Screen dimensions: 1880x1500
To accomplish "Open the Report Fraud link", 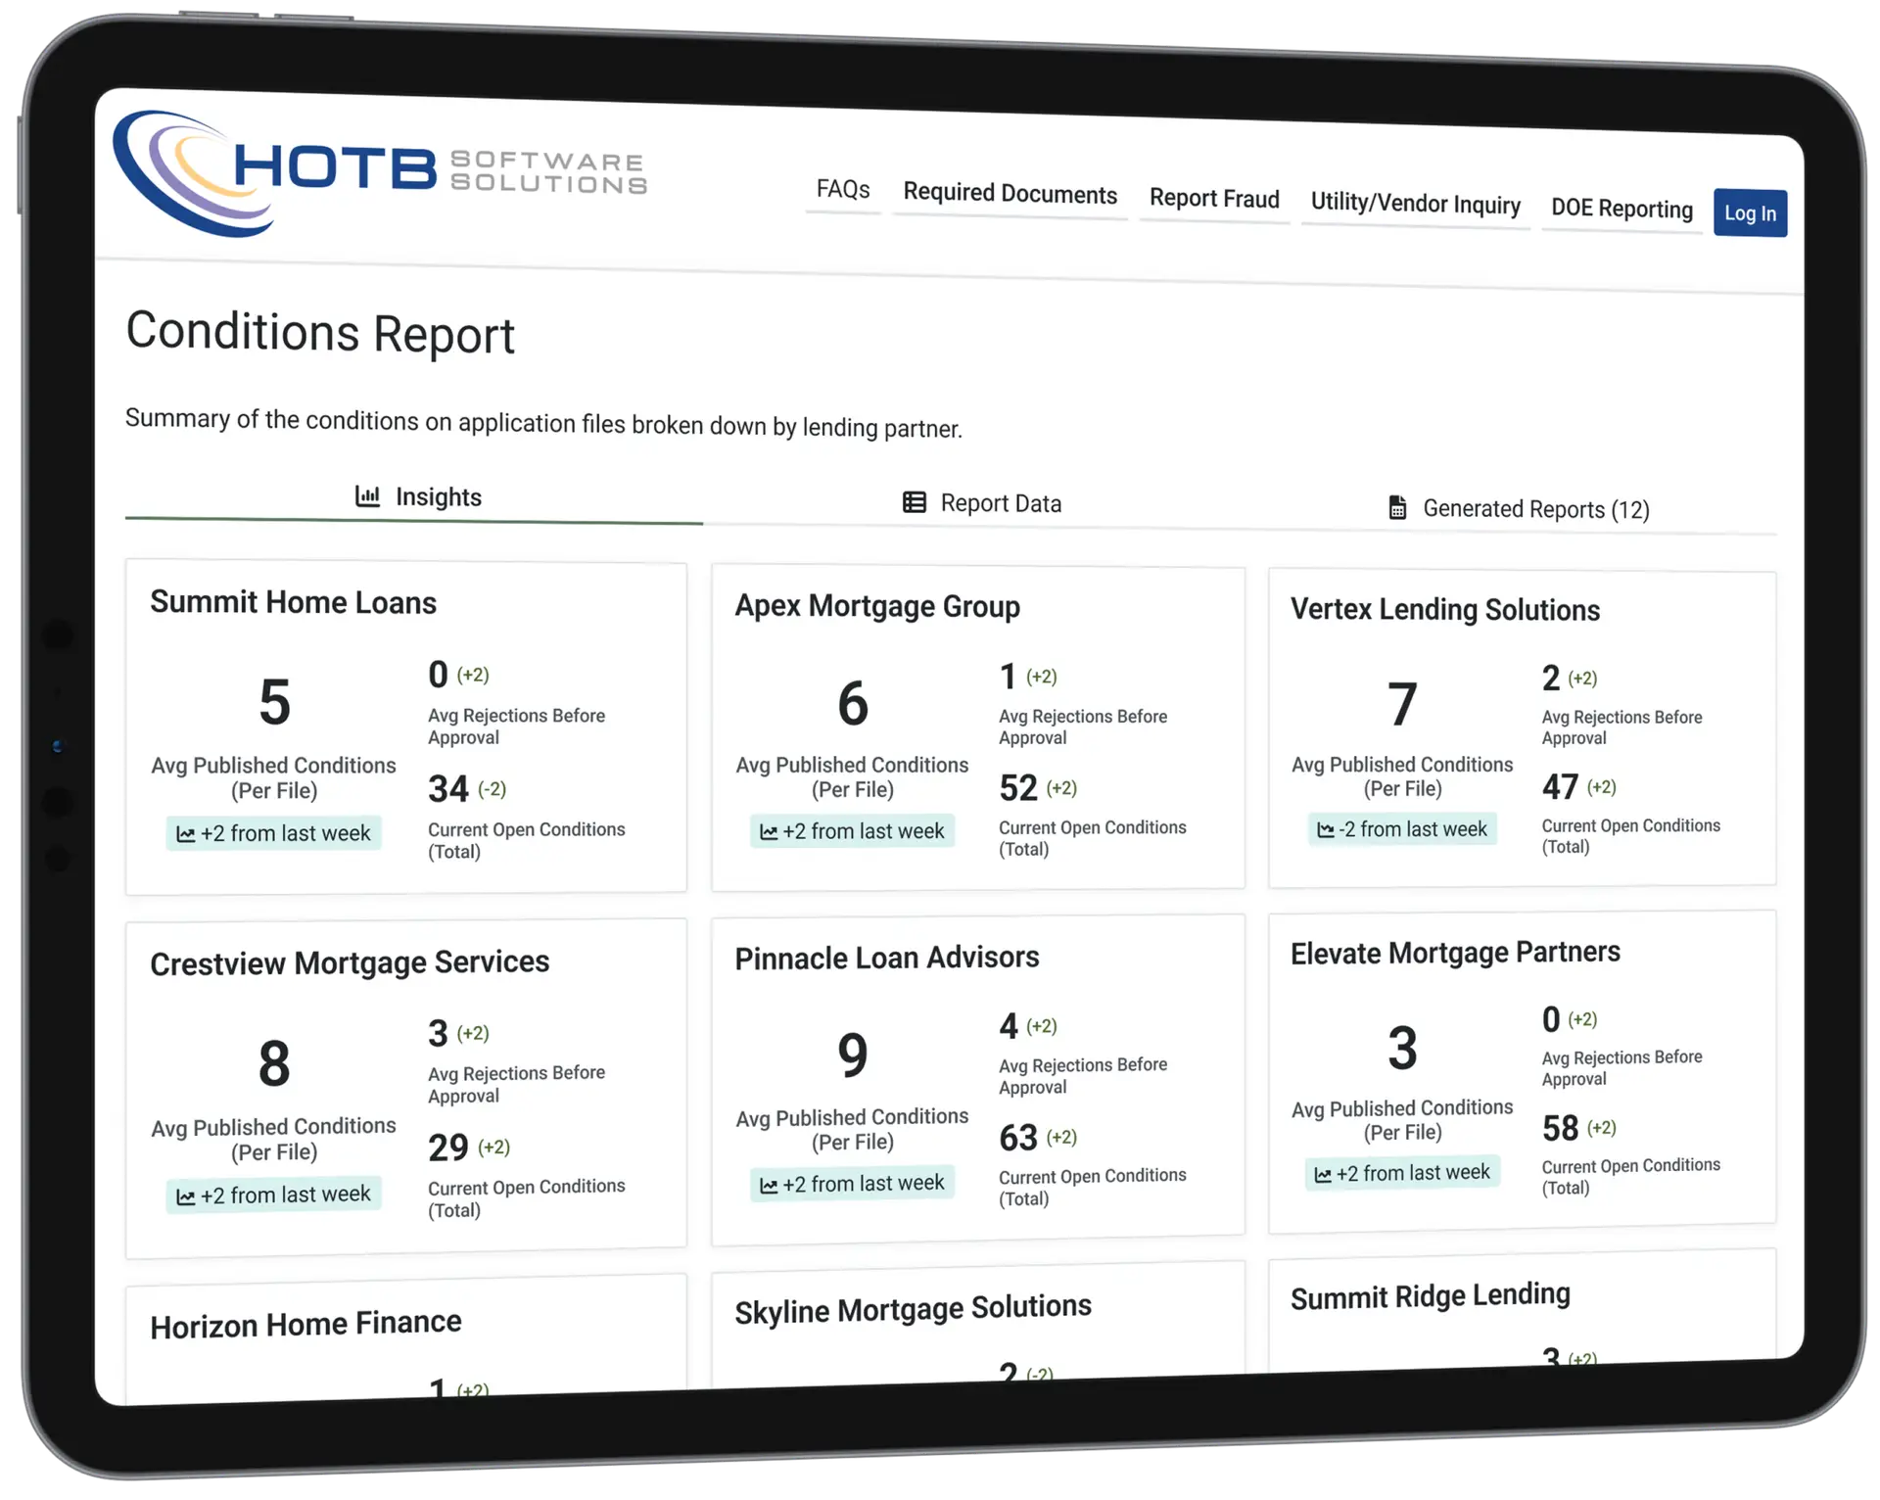I will click(1214, 199).
